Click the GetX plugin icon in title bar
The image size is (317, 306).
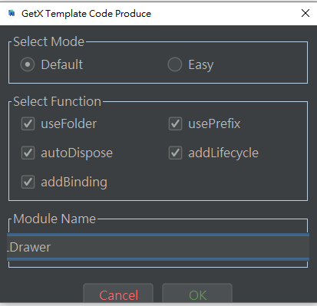(12, 13)
